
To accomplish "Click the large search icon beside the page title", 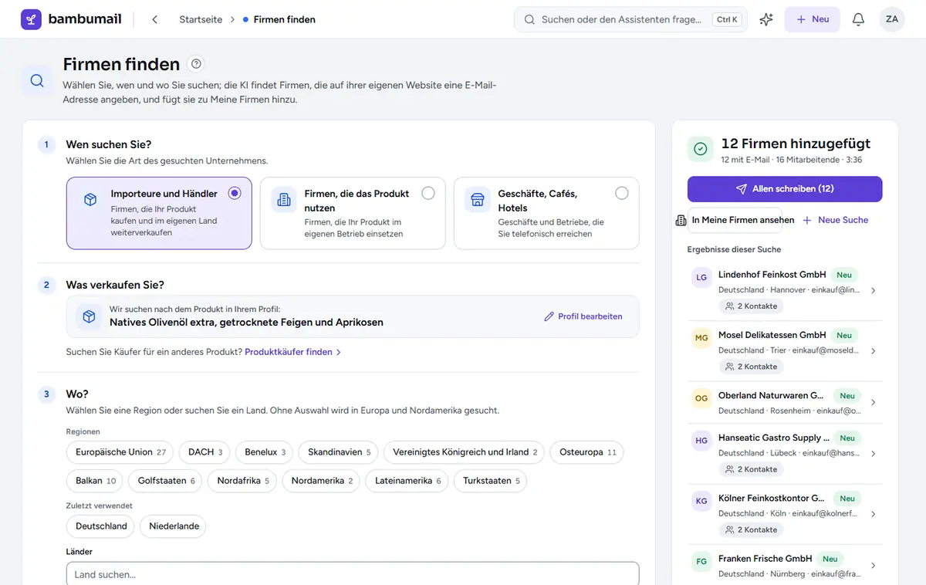I will [x=37, y=80].
